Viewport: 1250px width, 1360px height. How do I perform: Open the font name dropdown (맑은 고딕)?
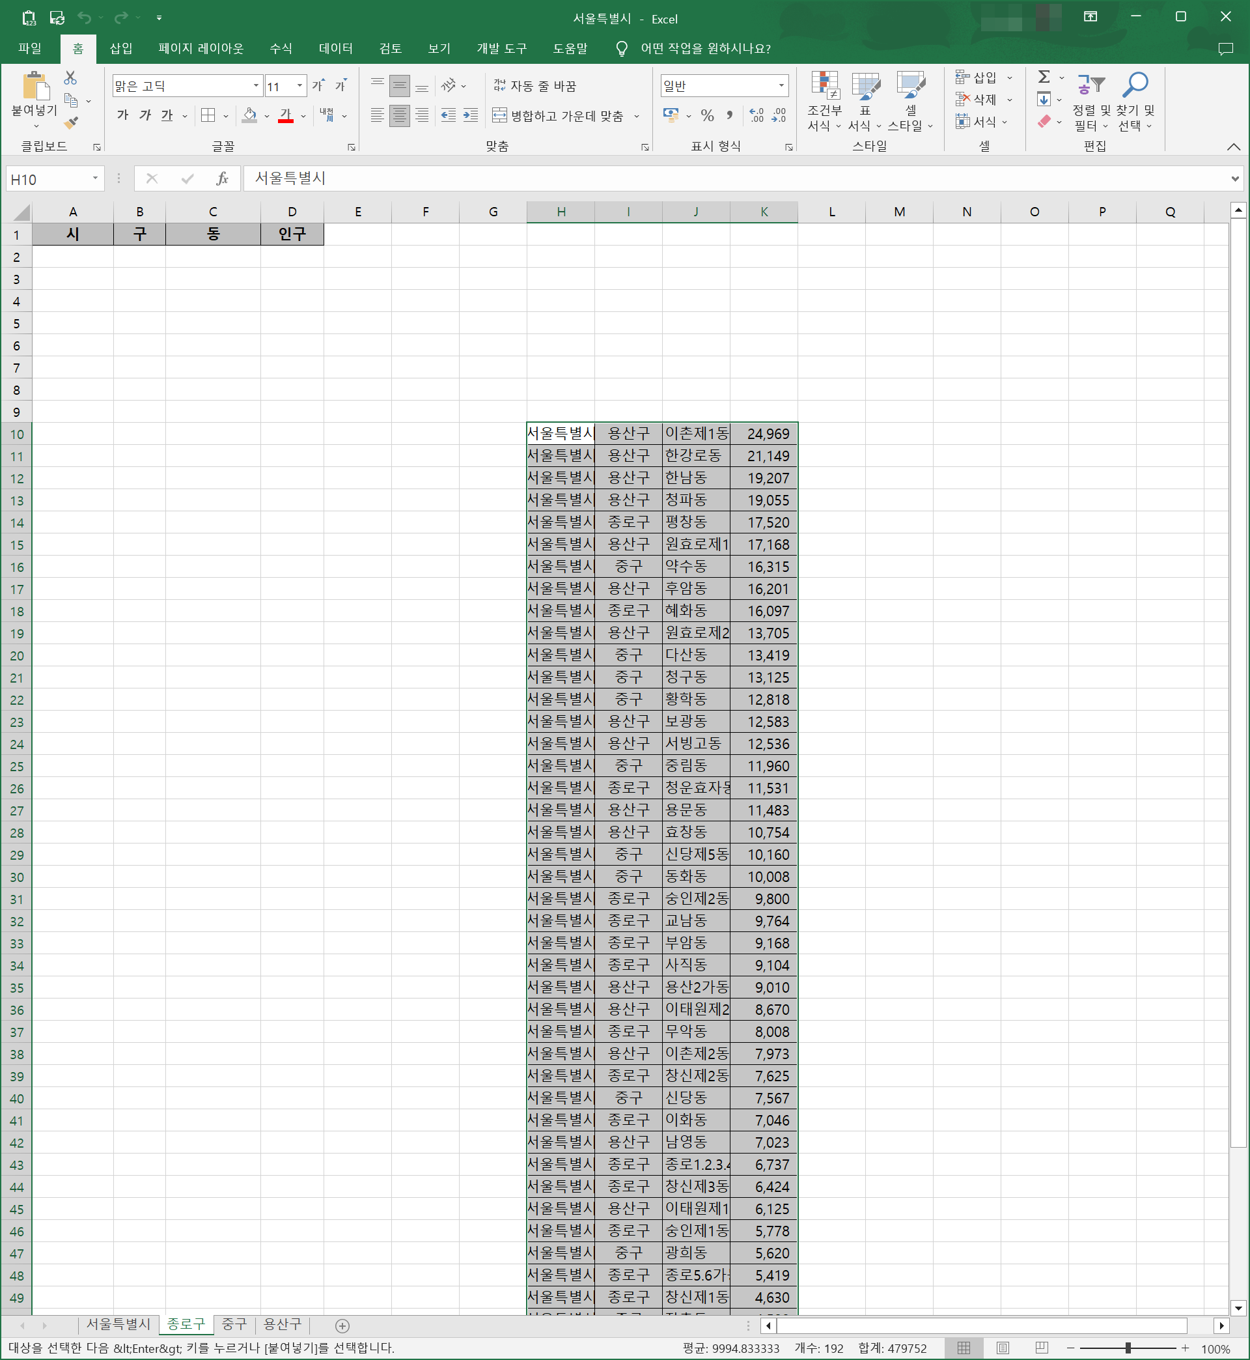[256, 86]
